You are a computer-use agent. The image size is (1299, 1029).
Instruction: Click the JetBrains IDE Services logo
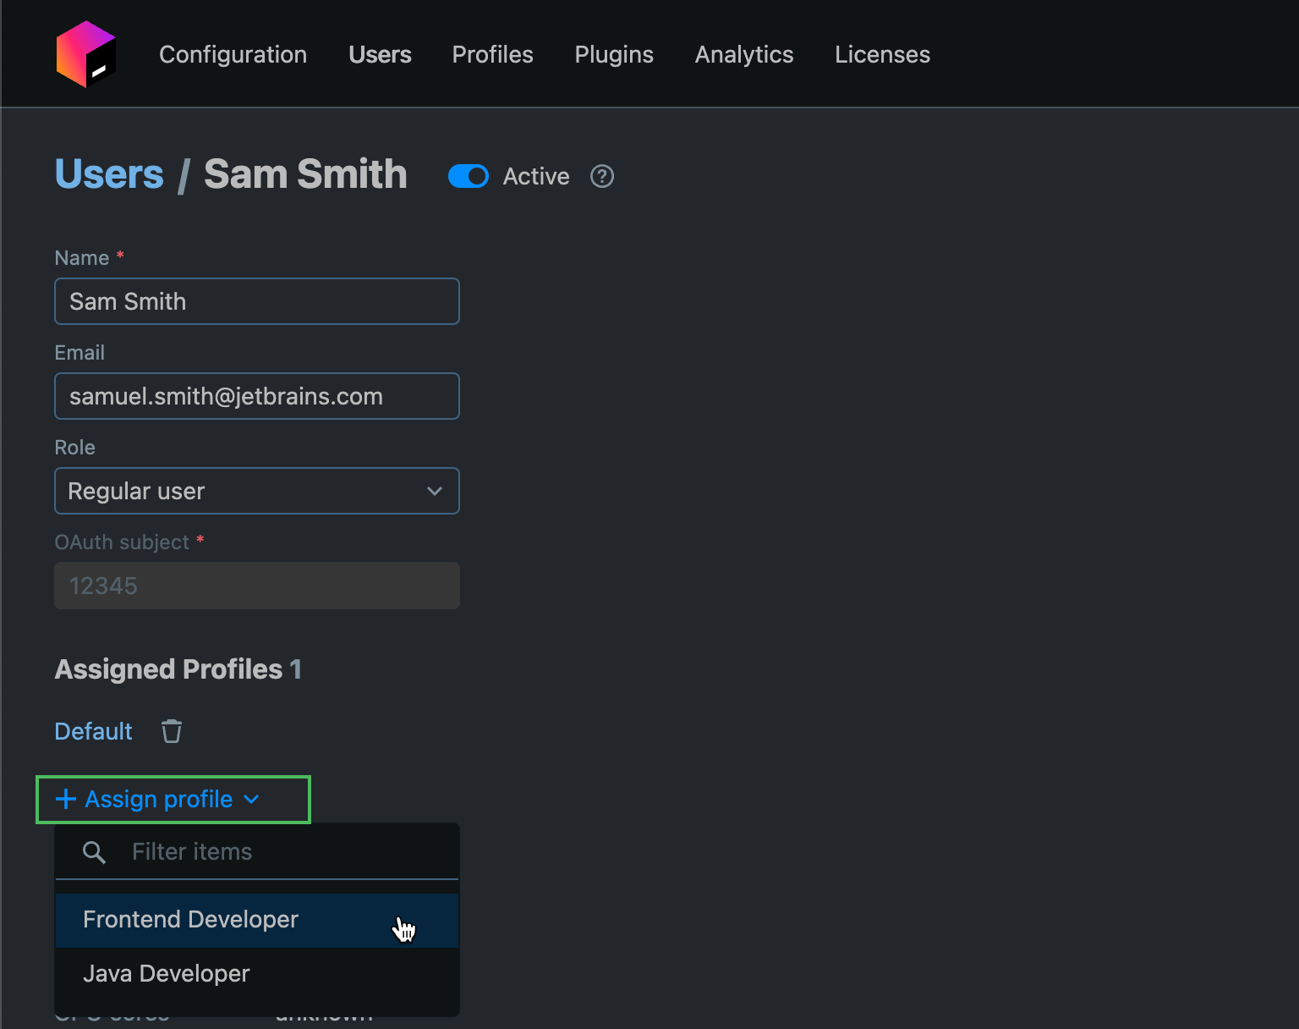coord(85,54)
